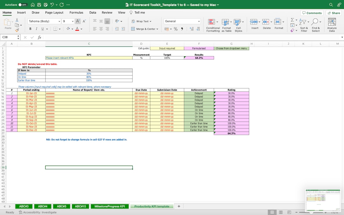Launch Analyze Data
The image size is (344, 215).
(332, 24)
